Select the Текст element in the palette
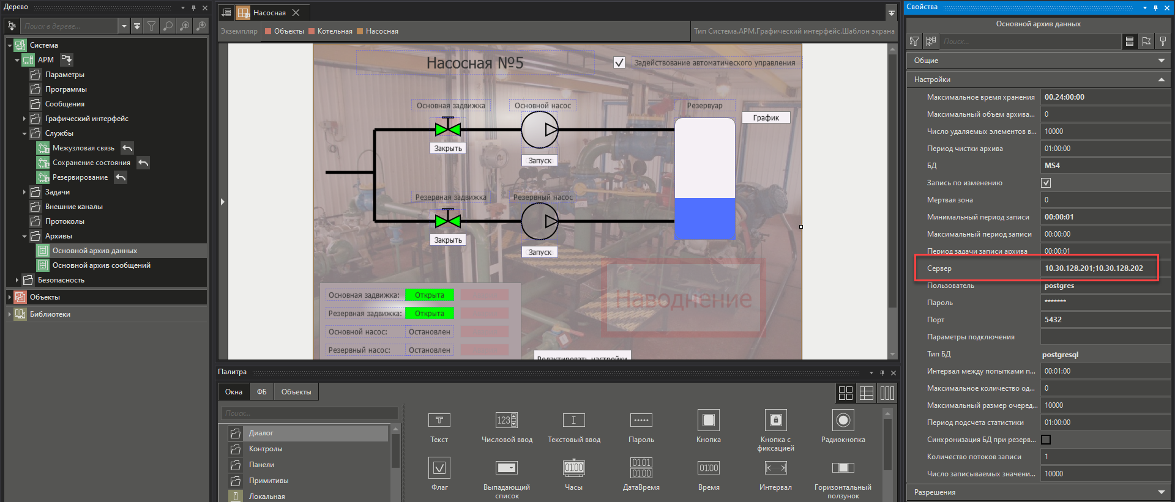Image resolution: width=1175 pixels, height=502 pixels. pyautogui.click(x=439, y=421)
